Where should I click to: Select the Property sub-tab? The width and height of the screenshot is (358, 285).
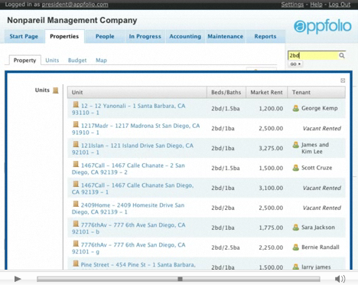(24, 61)
